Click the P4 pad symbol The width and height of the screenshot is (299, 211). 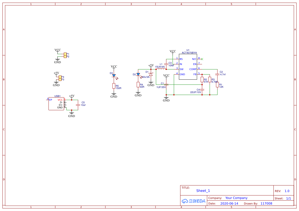(60, 77)
